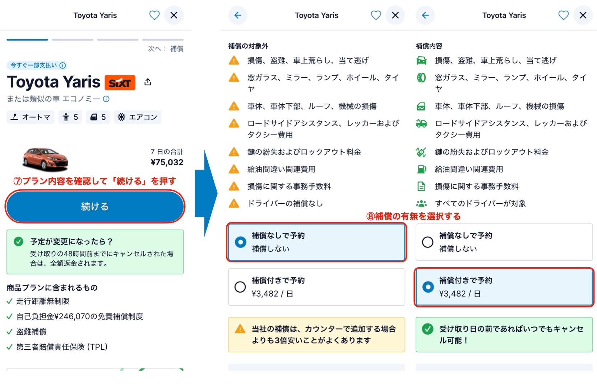Screen dimensions: 597x387
Task: Tap the 5 passengers chip
Action: tap(70, 117)
